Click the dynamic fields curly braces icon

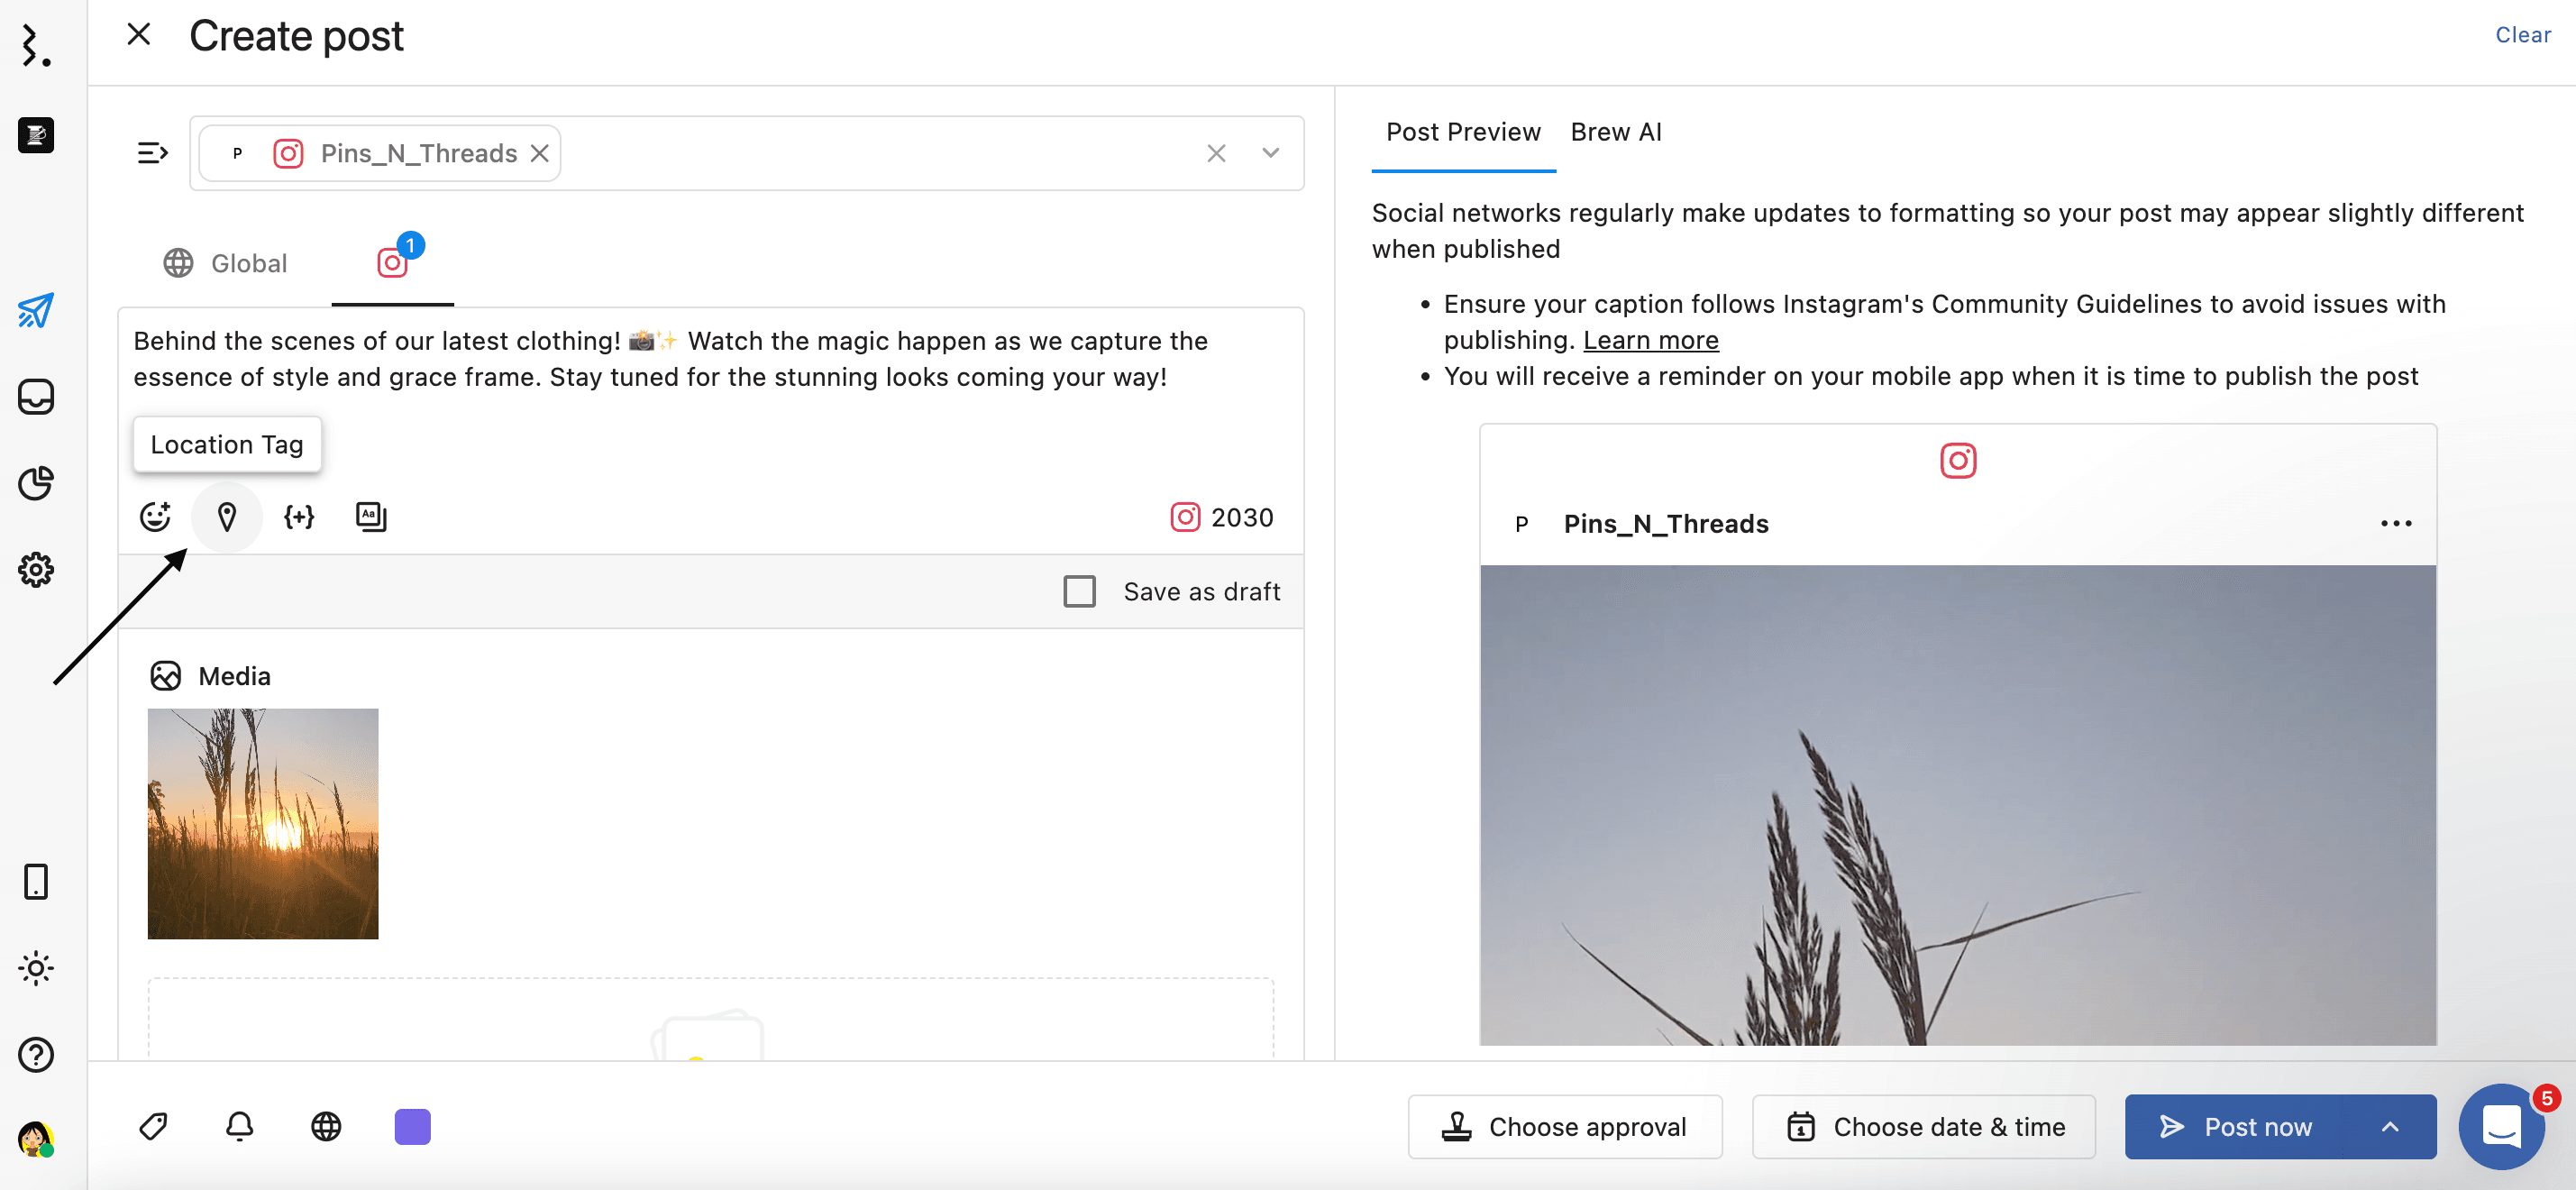[x=299, y=517]
